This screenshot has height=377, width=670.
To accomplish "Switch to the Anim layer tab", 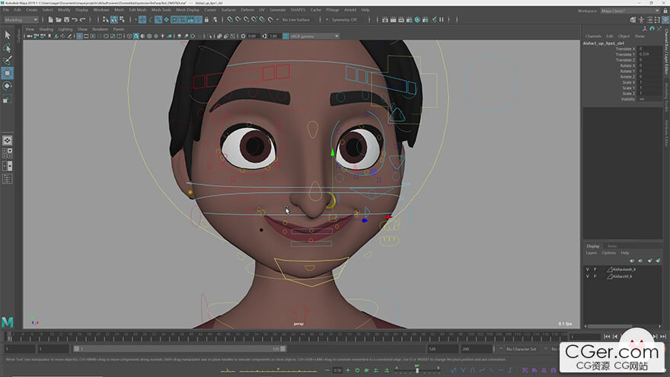I will (612, 246).
